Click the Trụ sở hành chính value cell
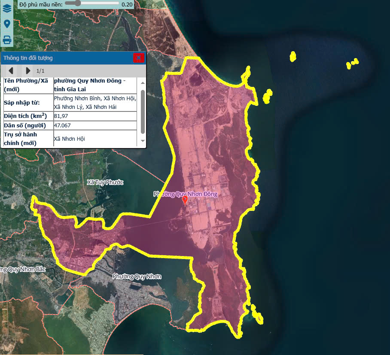 (x=70, y=139)
